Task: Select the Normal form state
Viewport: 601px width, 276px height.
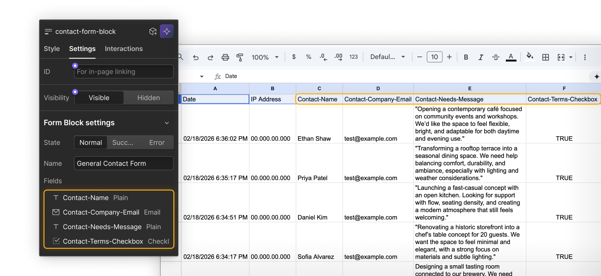Action: (x=91, y=143)
